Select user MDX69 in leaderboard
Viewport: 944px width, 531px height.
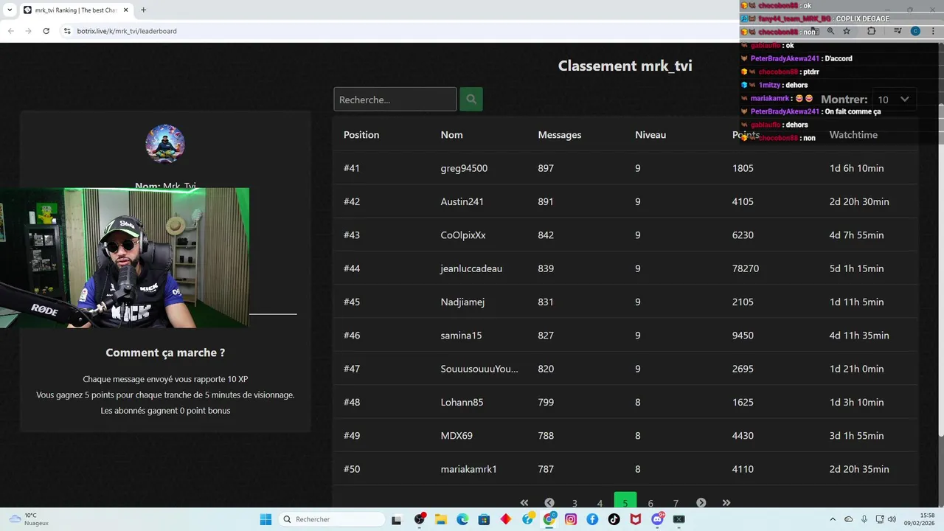tap(457, 436)
